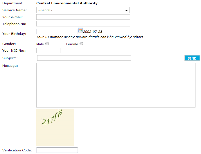
Task: Click the Service Name label
Action: (15, 10)
